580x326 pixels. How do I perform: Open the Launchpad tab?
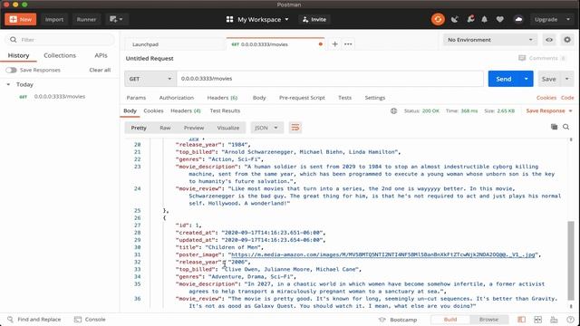click(145, 44)
